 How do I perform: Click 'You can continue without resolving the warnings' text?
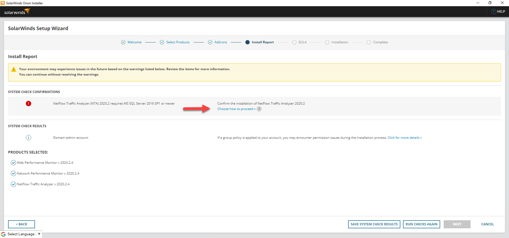point(59,74)
